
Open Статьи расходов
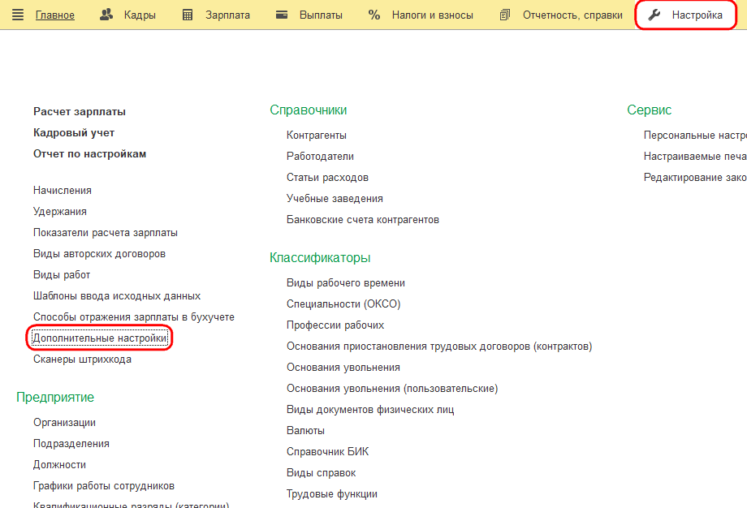click(327, 178)
